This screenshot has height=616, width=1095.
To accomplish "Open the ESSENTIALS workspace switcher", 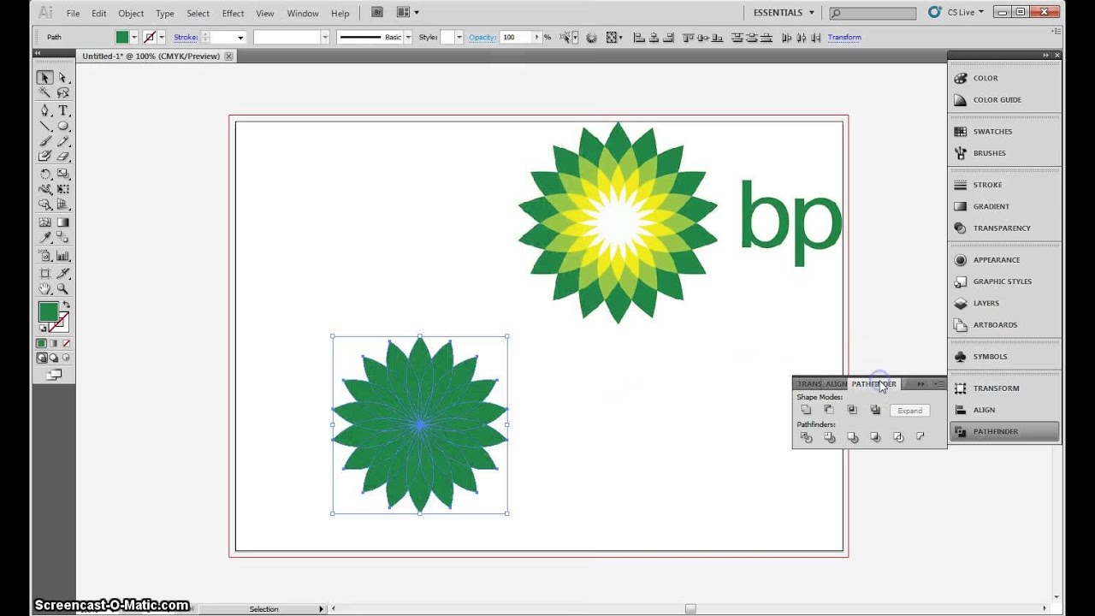I will [784, 13].
